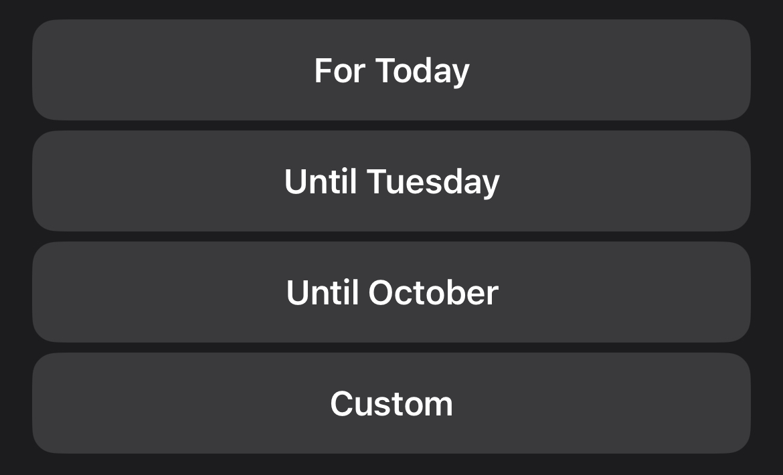783x475 pixels.
Task: Tap the 'Until Tuesday' text label
Action: tap(391, 181)
